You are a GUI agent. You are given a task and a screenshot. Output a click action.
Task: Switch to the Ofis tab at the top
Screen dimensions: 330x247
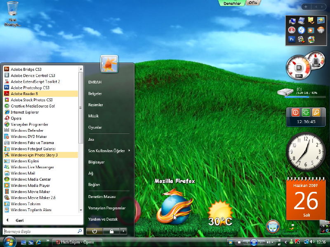(x=253, y=3)
